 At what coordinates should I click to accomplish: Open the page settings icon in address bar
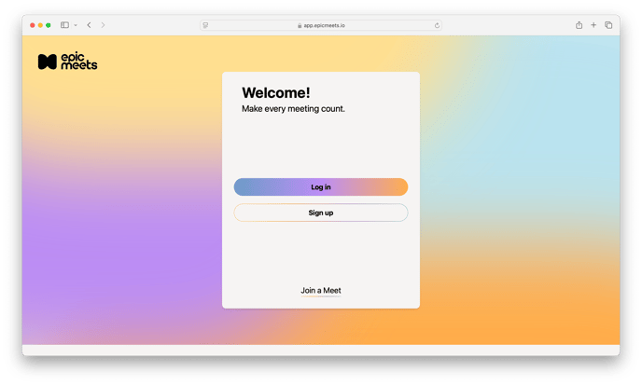point(205,25)
